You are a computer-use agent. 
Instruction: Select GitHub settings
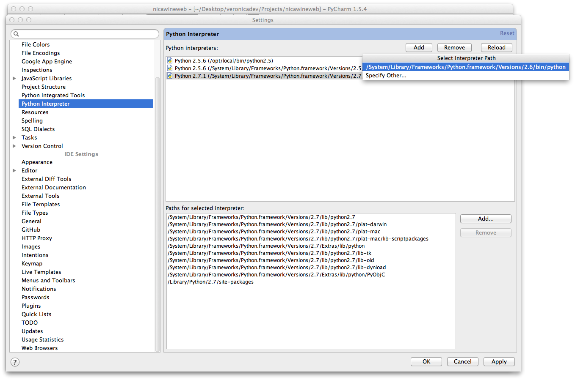coord(31,230)
